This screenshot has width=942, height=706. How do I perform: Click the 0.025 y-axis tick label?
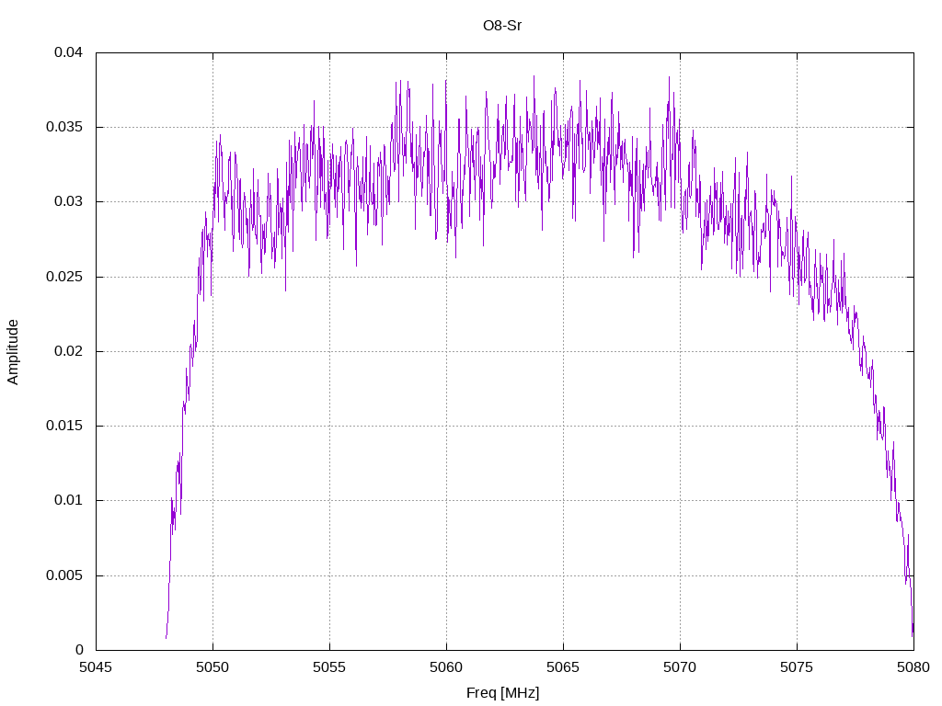64,276
